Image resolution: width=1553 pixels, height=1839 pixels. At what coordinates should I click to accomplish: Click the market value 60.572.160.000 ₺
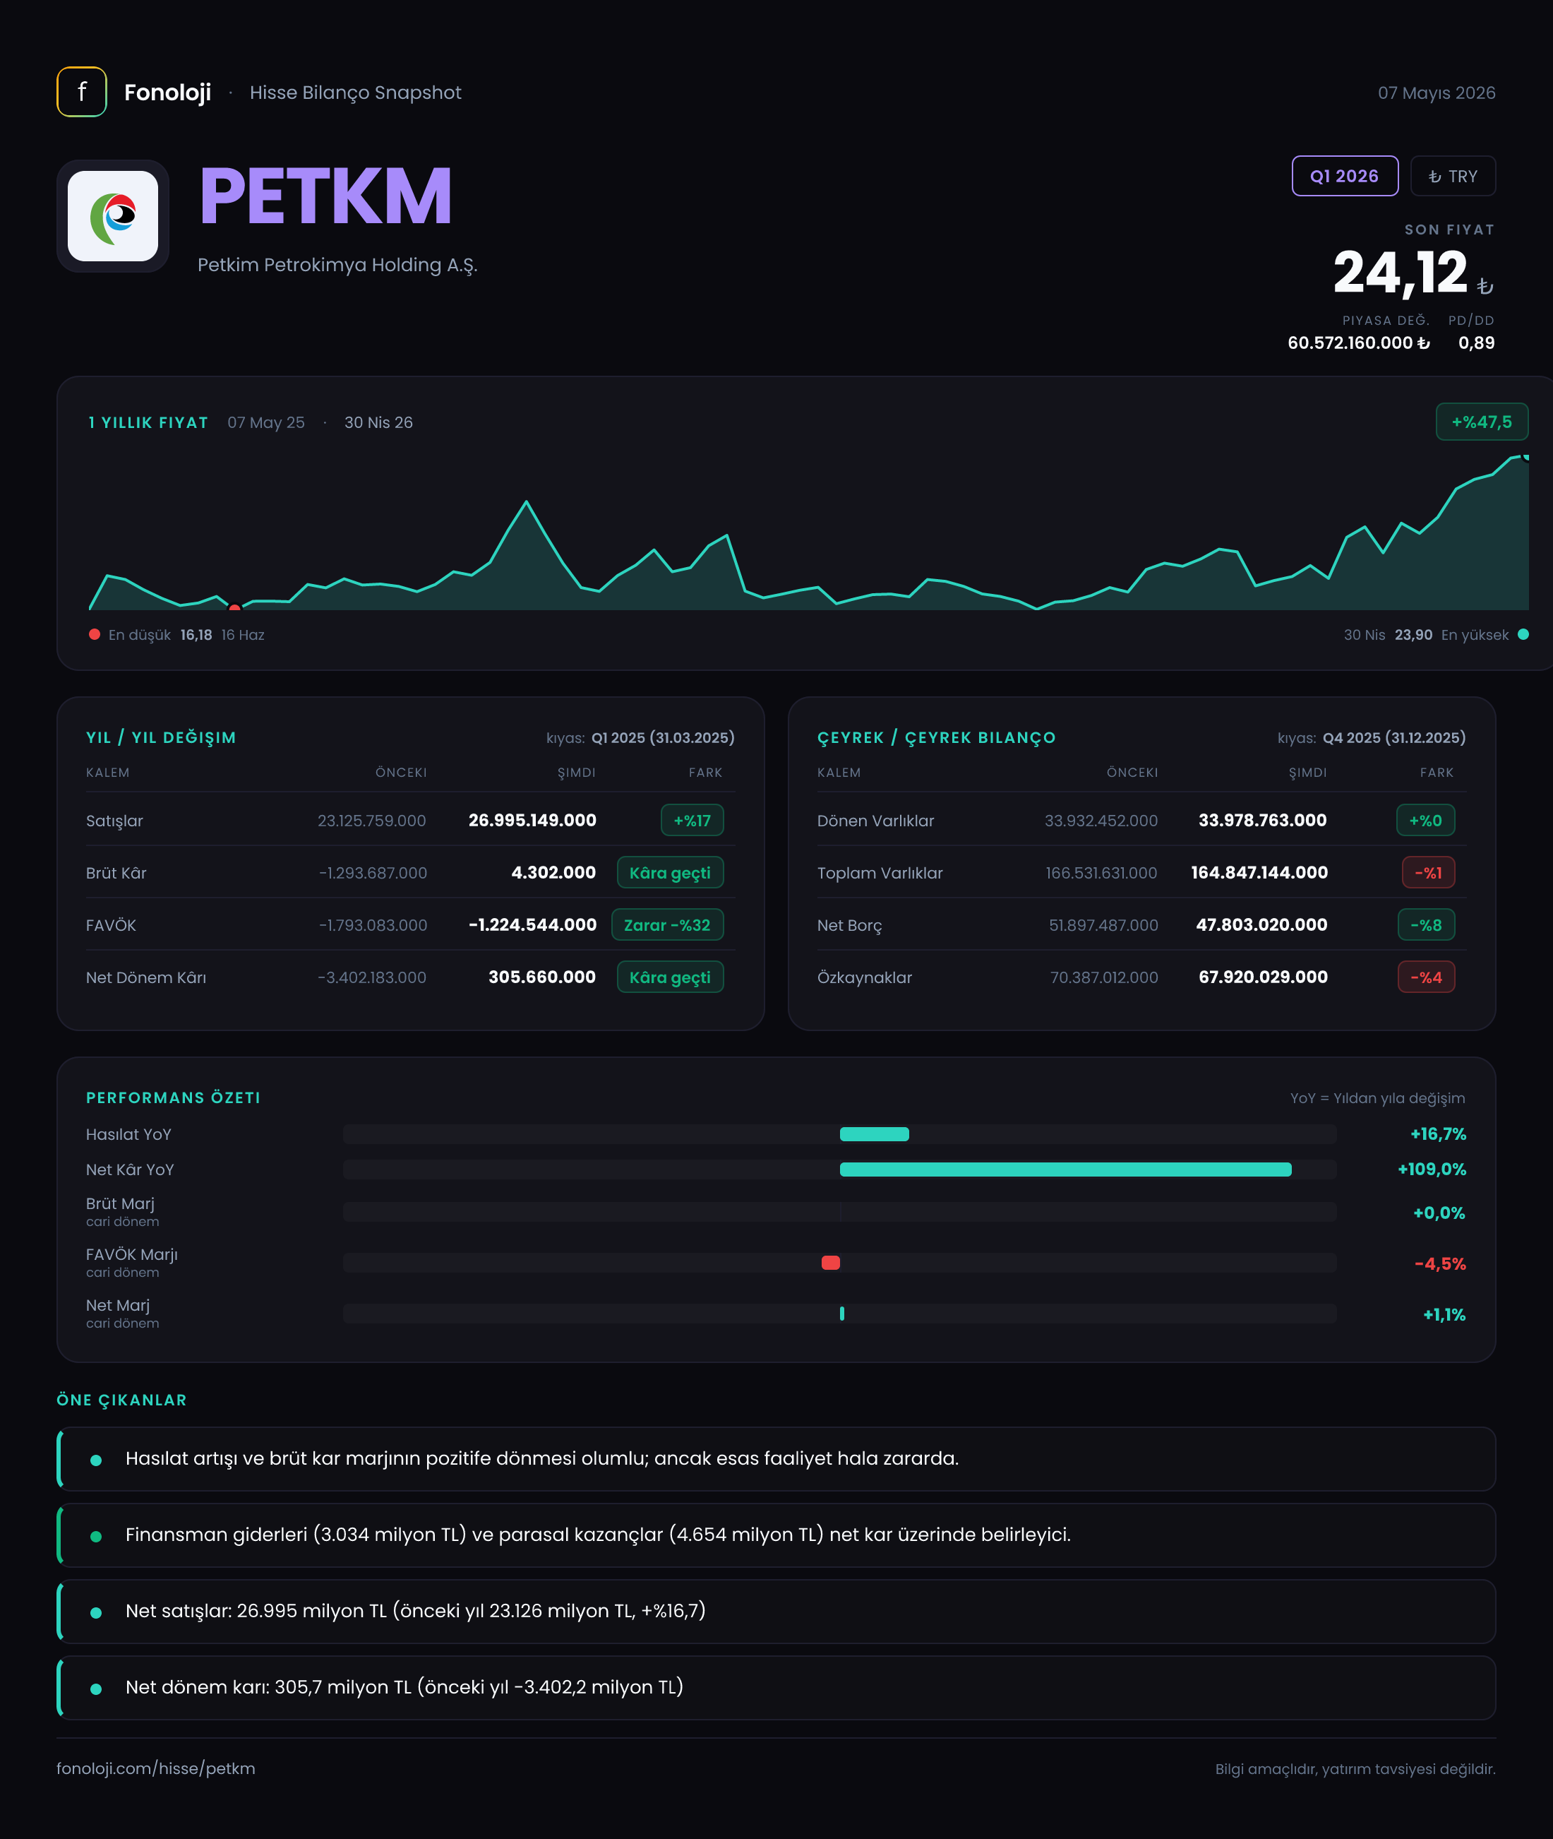[1358, 343]
